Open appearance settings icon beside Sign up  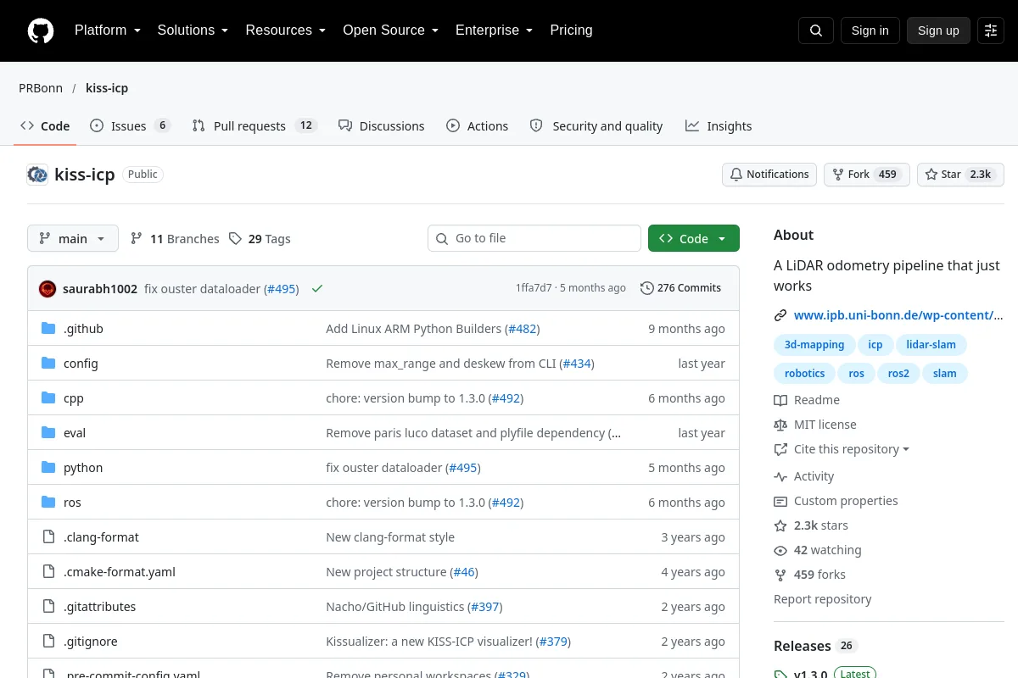click(x=991, y=31)
